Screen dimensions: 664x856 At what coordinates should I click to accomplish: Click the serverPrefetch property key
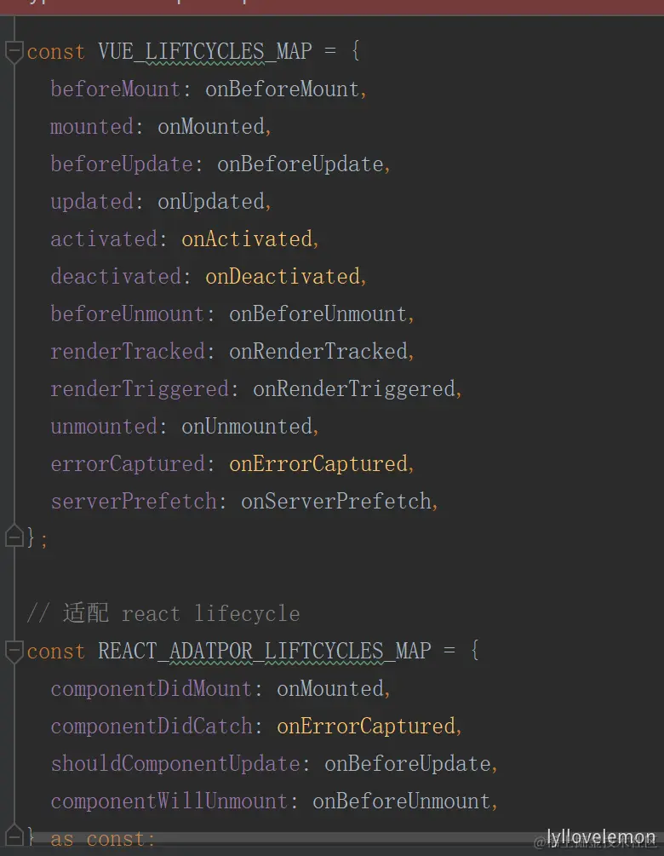134,501
